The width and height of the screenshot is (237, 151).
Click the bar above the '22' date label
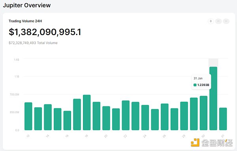pyautogui.click(x=126, y=115)
